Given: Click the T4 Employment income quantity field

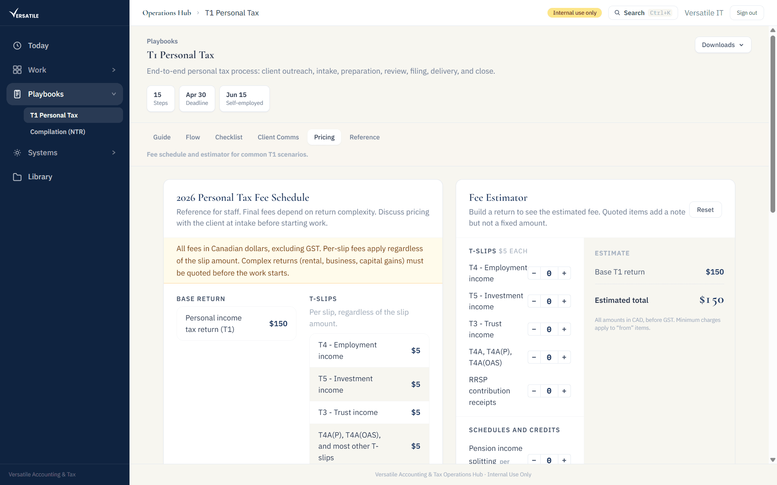Looking at the screenshot, I should [549, 273].
